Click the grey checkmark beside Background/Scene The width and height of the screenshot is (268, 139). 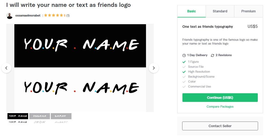point(184,77)
